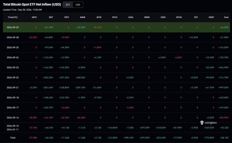Click the BITB column header
Screen dimensions: 232x143
99,17
